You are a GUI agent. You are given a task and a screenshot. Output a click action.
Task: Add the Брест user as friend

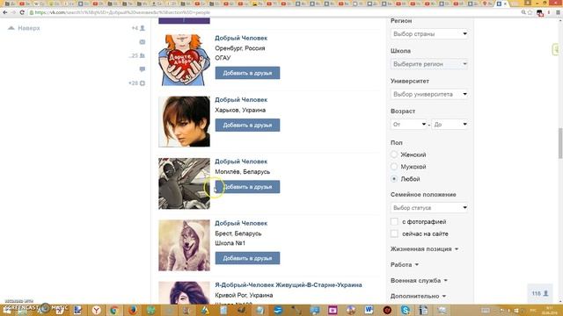(247, 258)
